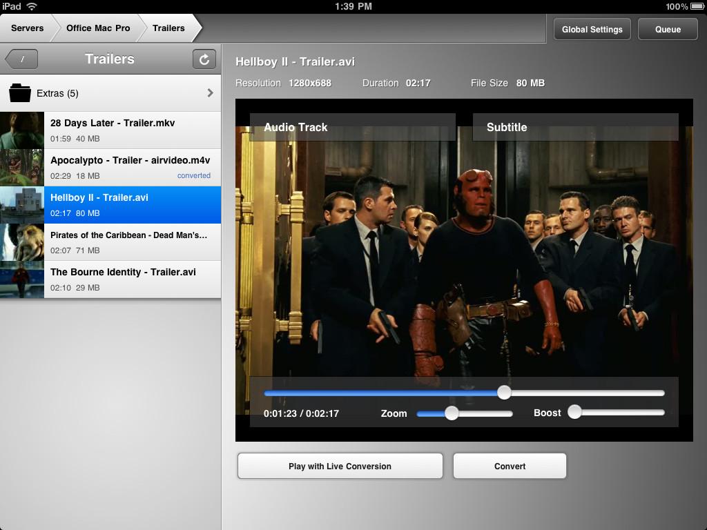Go back to Servers in the breadcrumb
This screenshot has width=707, height=530.
click(25, 28)
